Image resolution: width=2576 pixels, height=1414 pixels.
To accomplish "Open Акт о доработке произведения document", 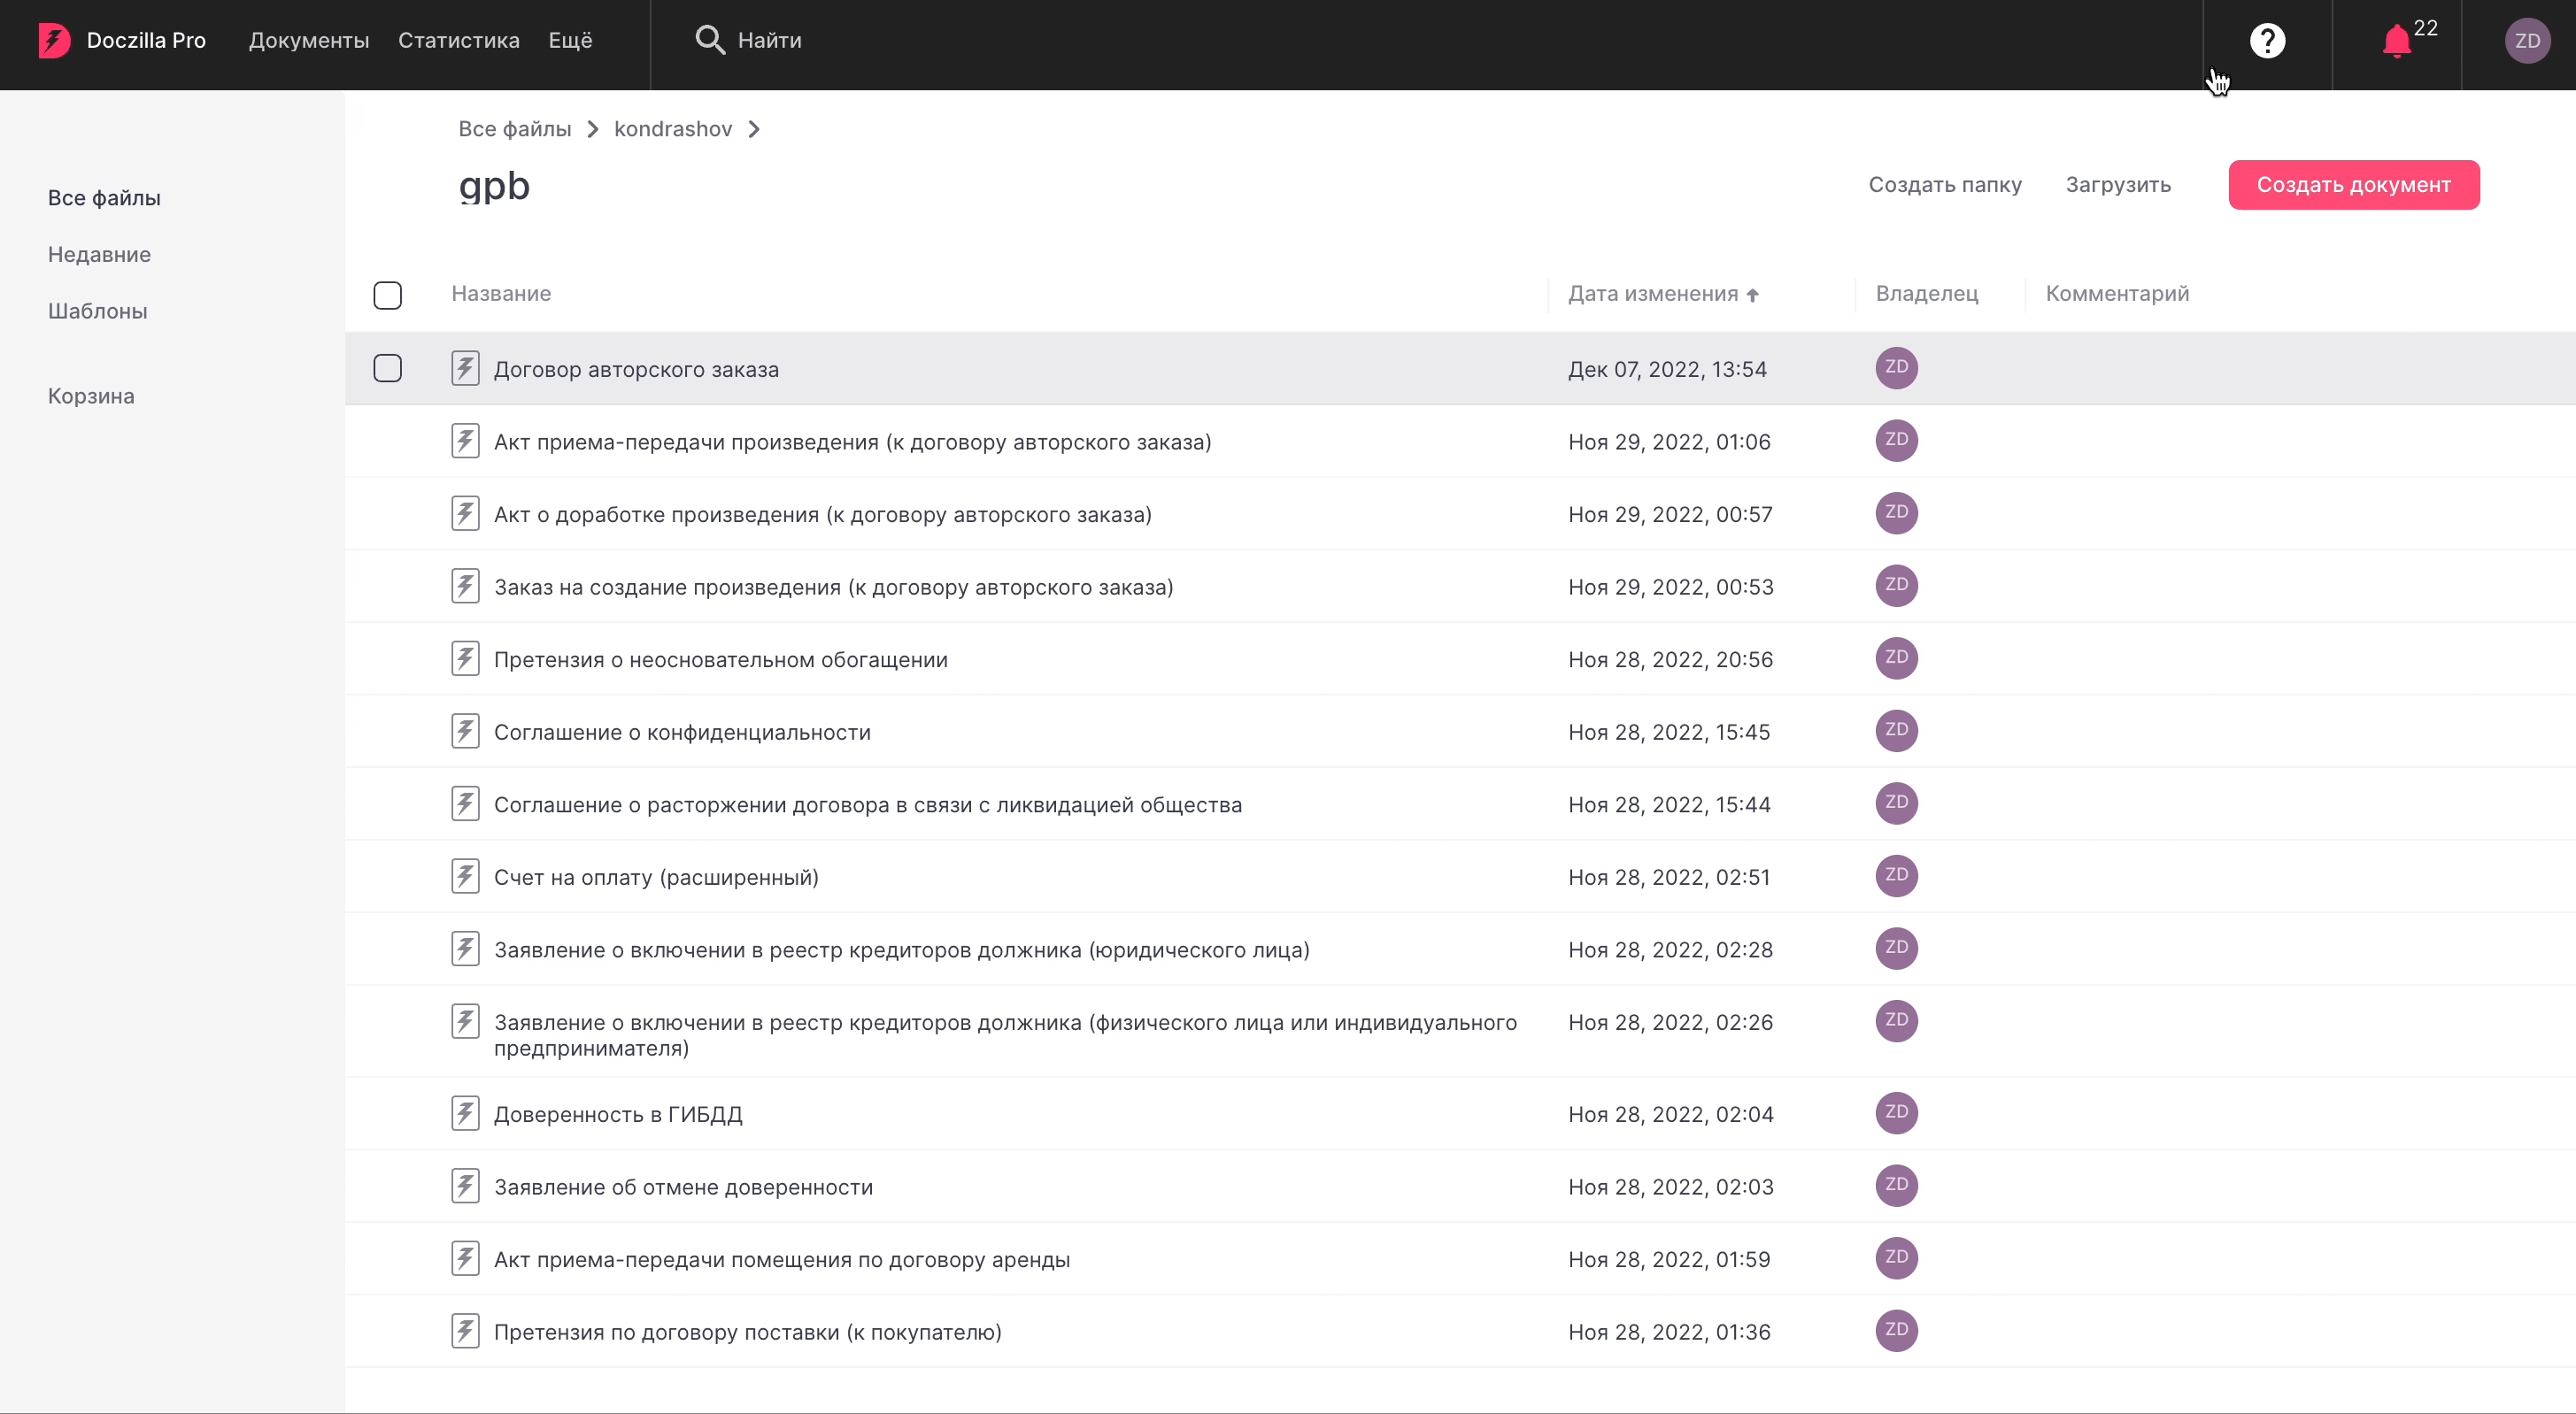I will coord(823,515).
